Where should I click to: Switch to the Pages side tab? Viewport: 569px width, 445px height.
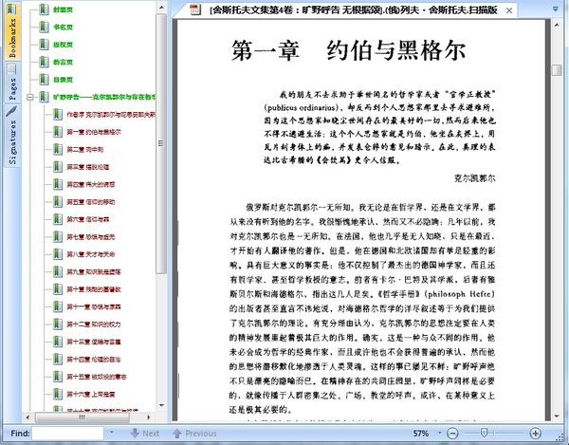pyautogui.click(x=12, y=83)
